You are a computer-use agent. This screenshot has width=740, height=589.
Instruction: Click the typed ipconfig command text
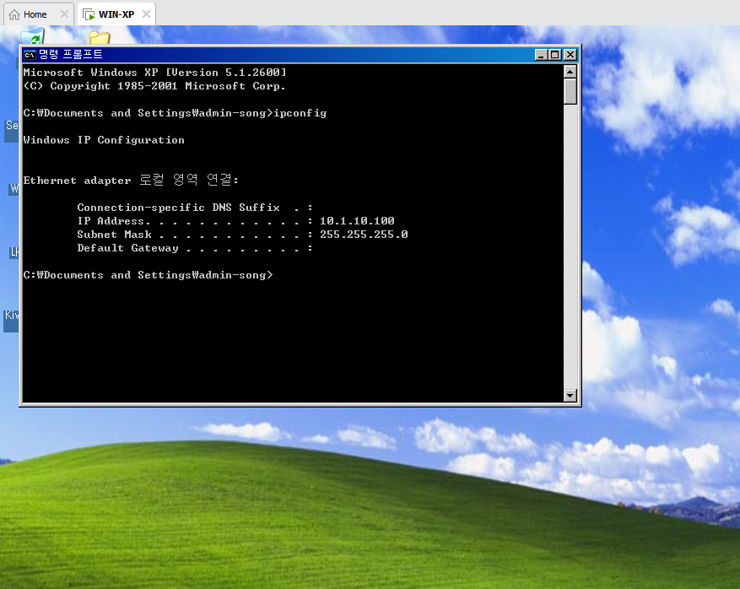point(300,113)
